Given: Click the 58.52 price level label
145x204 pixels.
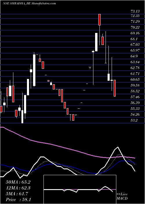Looking at the screenshot, I should pyautogui.click(x=135, y=91).
